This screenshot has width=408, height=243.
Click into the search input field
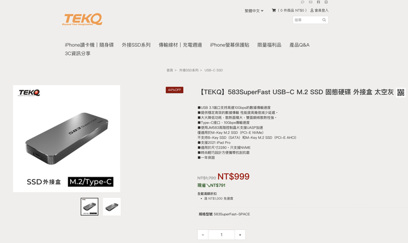click(308, 20)
